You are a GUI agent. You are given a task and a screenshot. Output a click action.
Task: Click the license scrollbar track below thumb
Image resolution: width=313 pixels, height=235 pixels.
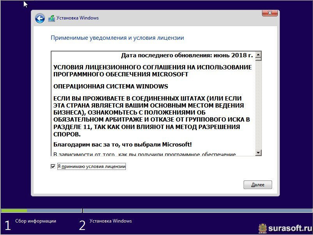(x=258, y=105)
